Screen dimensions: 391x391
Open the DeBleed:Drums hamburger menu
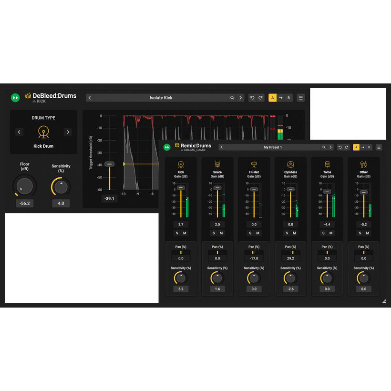[x=301, y=98]
